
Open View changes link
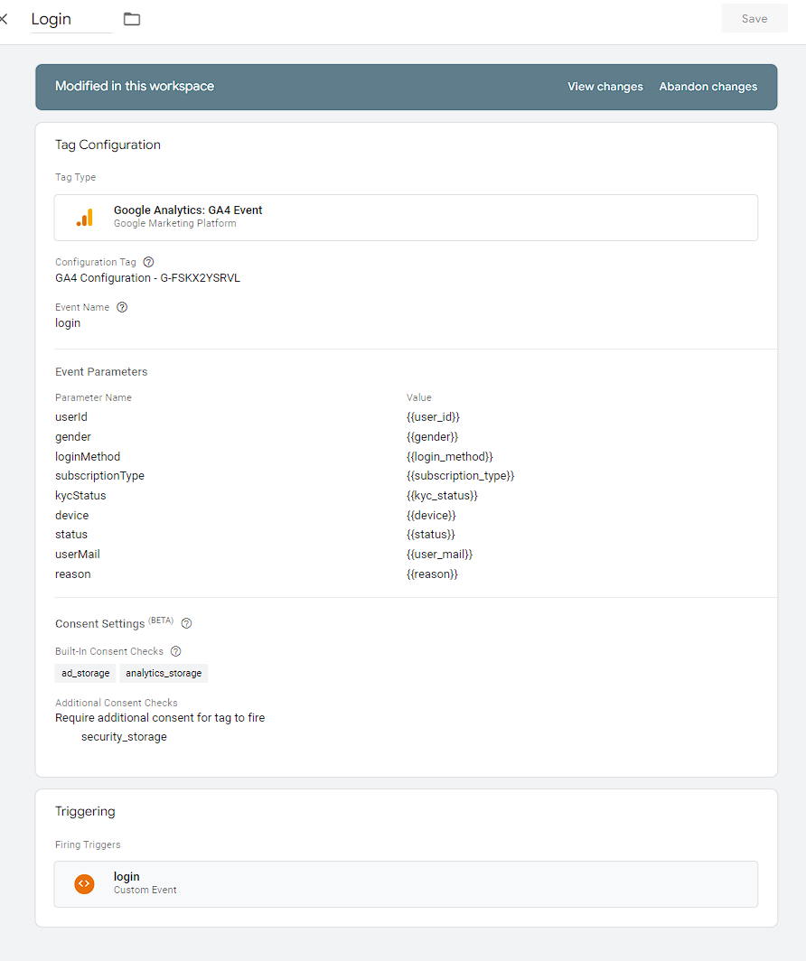[605, 87]
